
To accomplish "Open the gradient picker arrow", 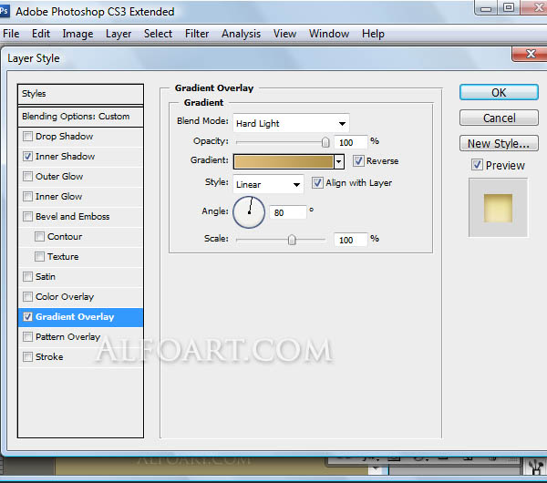I will (339, 161).
